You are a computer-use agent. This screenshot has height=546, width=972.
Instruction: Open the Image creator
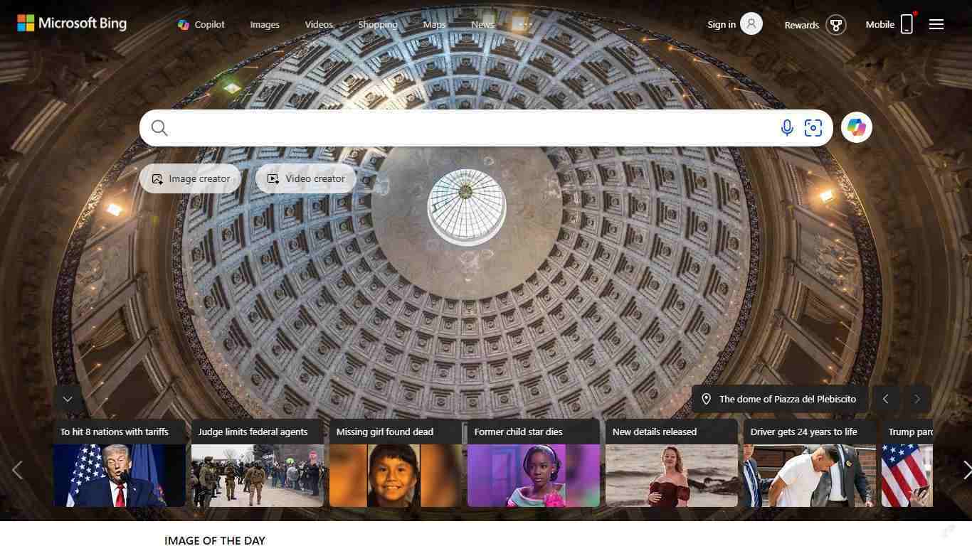click(190, 178)
